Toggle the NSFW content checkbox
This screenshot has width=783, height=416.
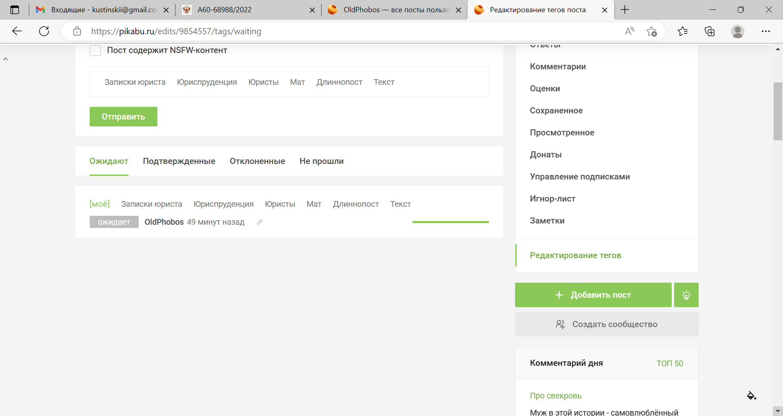pyautogui.click(x=95, y=50)
